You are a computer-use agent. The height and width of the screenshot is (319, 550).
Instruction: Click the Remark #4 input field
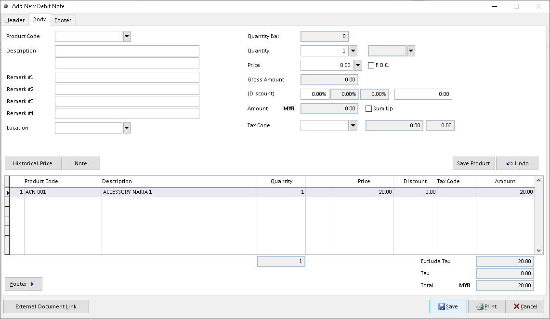(127, 113)
